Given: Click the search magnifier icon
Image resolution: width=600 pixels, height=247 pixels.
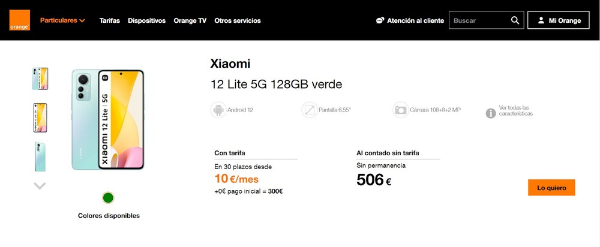Looking at the screenshot, I should [515, 20].
